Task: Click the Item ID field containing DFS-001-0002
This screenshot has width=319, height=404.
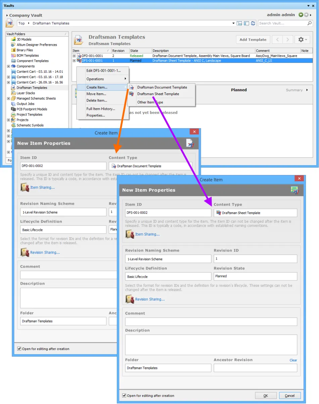Action: 168,213
